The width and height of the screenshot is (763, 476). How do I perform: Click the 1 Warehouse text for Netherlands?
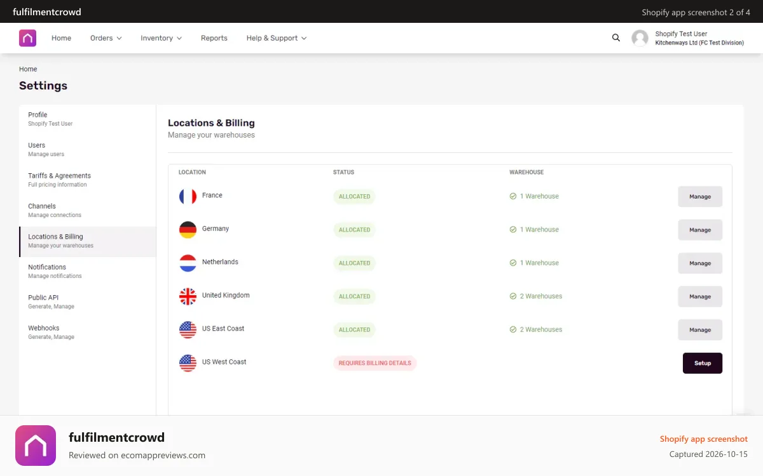coord(539,263)
